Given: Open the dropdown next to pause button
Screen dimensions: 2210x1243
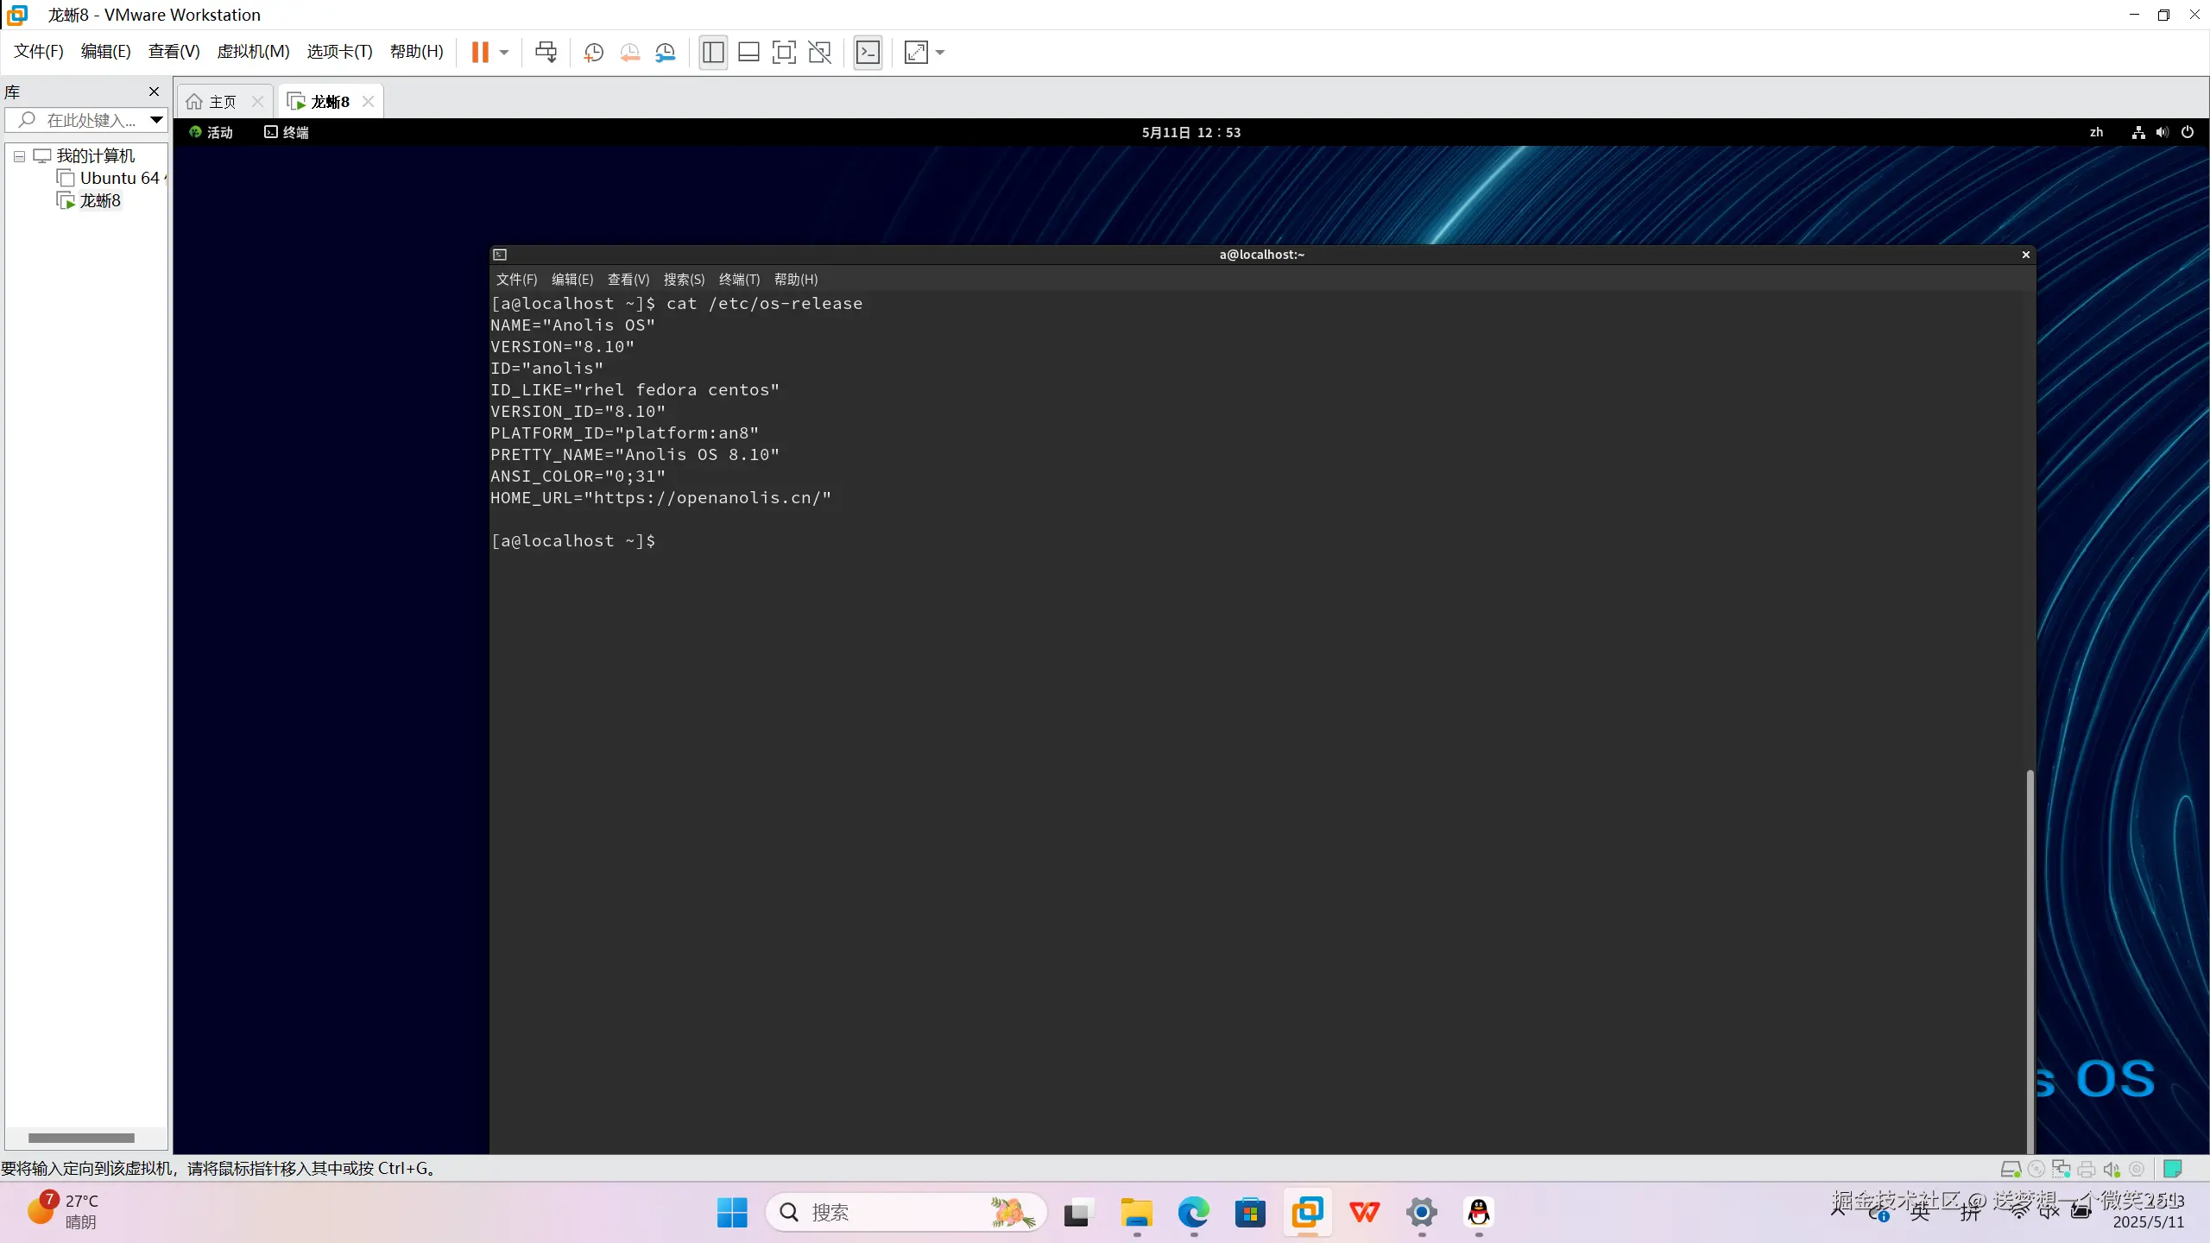Looking at the screenshot, I should (x=504, y=53).
